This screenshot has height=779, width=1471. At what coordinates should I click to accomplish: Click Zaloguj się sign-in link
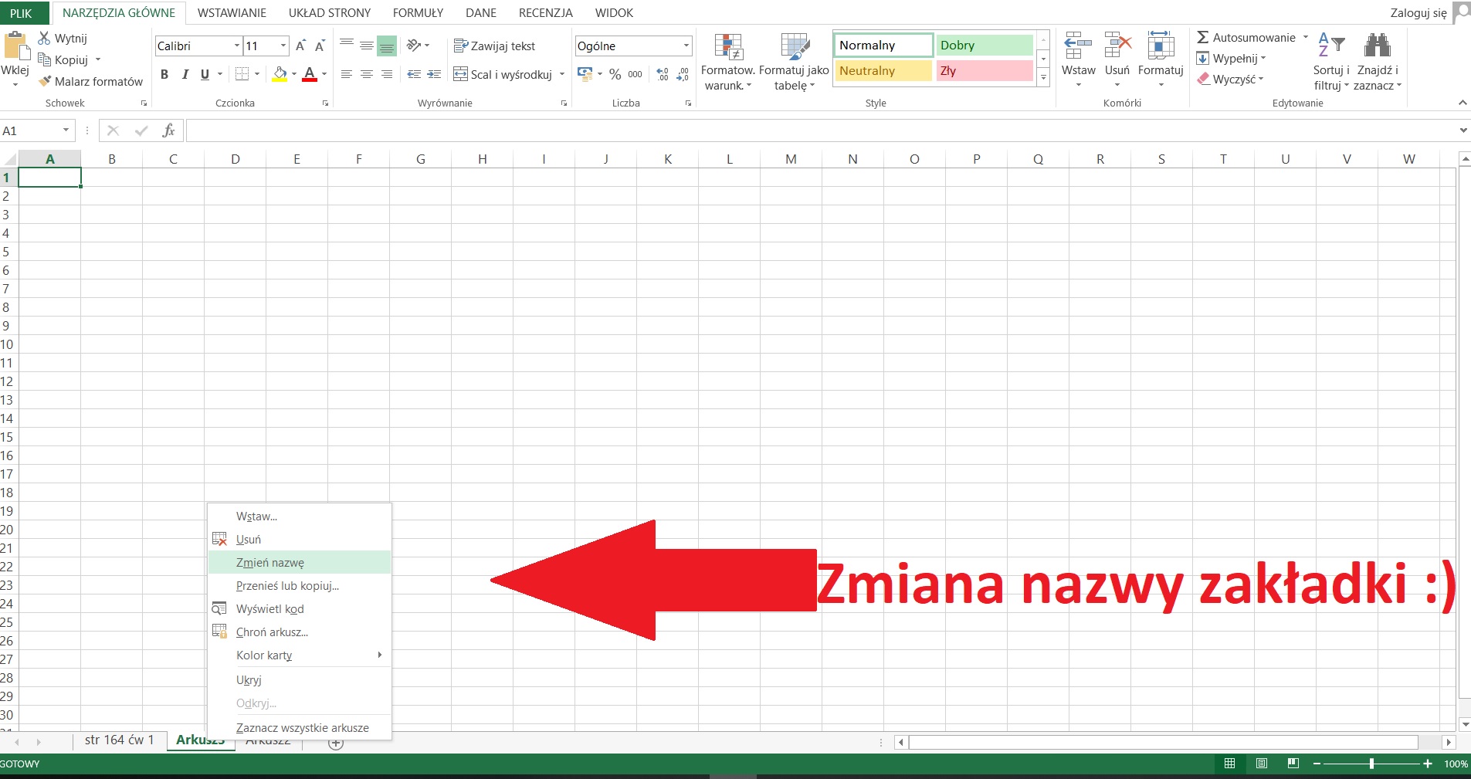(x=1418, y=12)
